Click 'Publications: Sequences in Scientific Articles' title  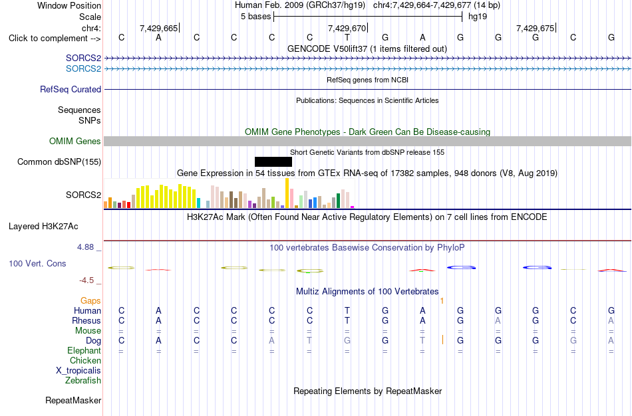367,100
